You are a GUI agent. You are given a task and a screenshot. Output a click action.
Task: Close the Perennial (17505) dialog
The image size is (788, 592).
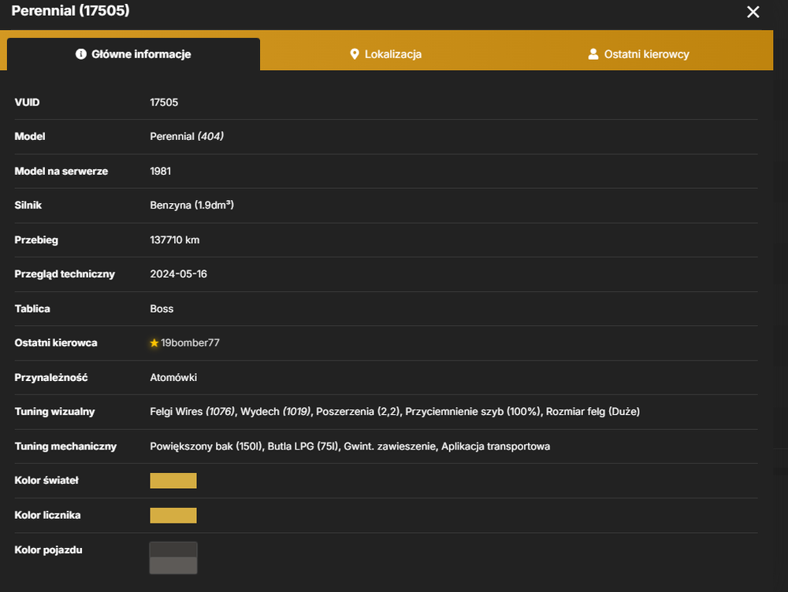(753, 12)
